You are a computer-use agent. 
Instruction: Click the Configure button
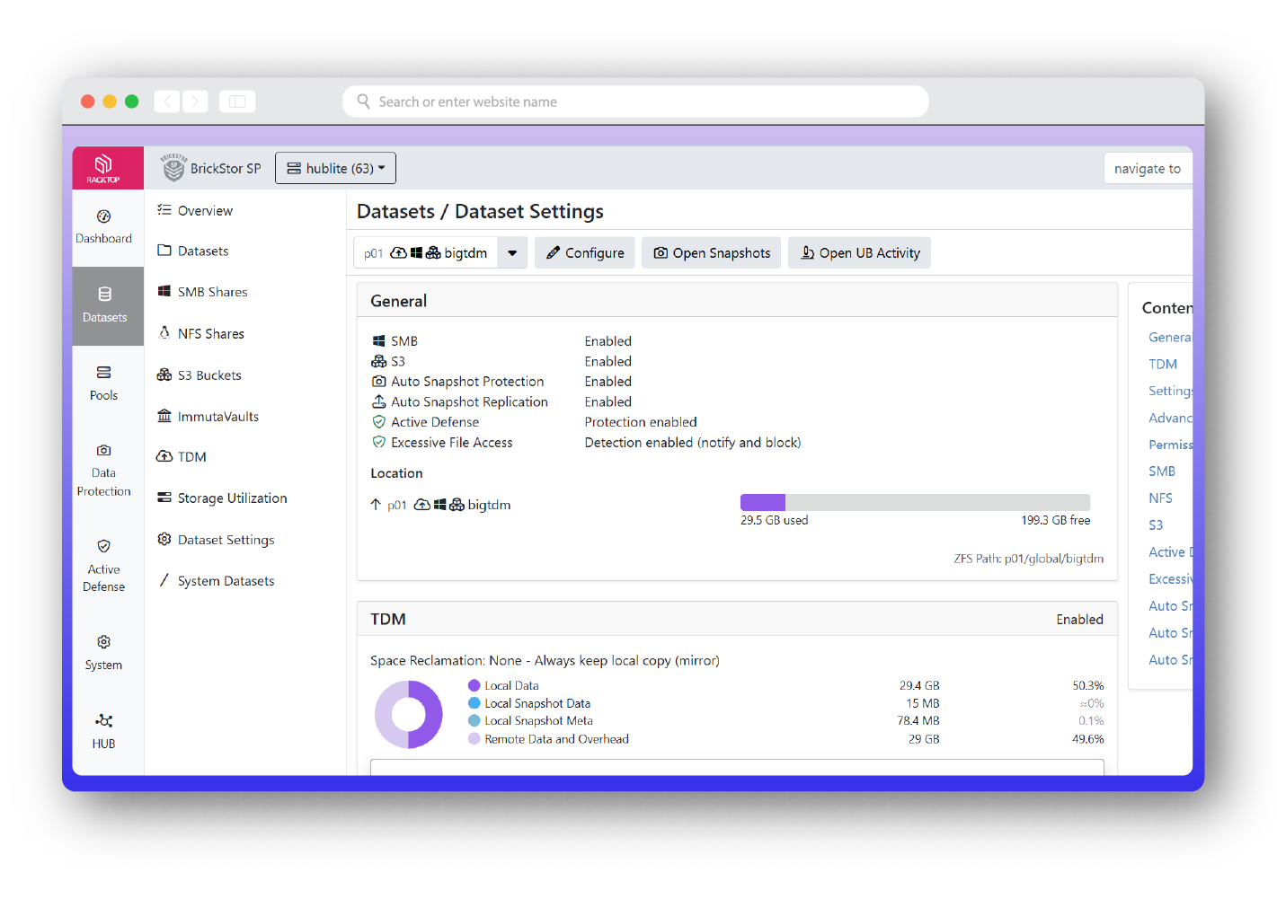pyautogui.click(x=585, y=253)
